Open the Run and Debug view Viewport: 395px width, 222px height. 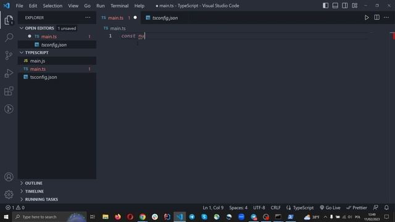click(x=9, y=73)
